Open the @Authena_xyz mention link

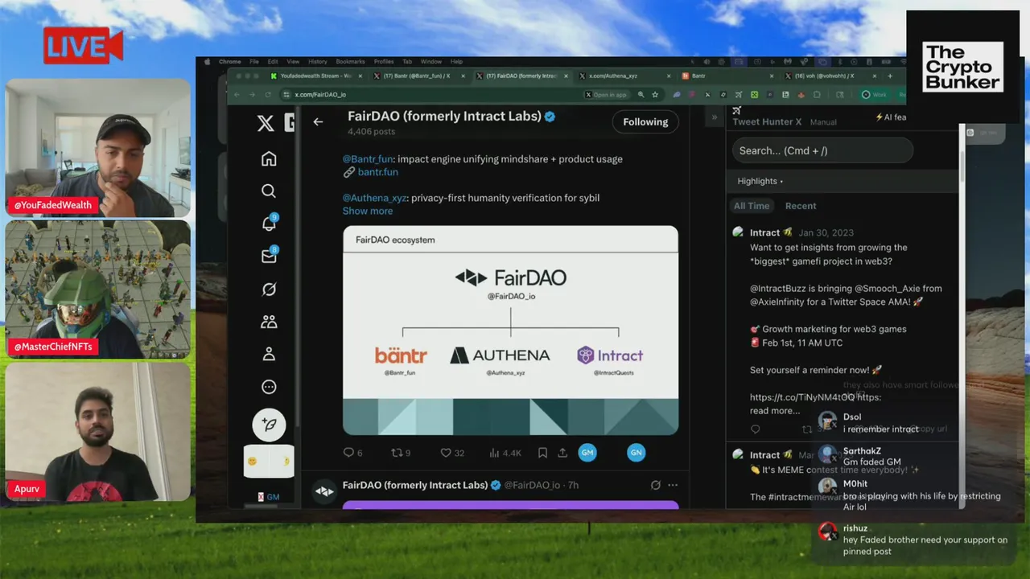pyautogui.click(x=375, y=198)
